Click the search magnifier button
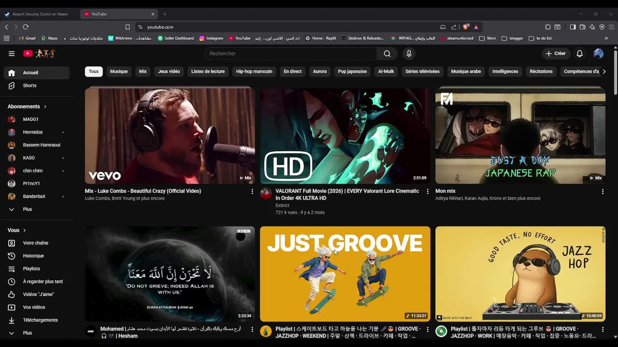The image size is (618, 347). [x=387, y=53]
